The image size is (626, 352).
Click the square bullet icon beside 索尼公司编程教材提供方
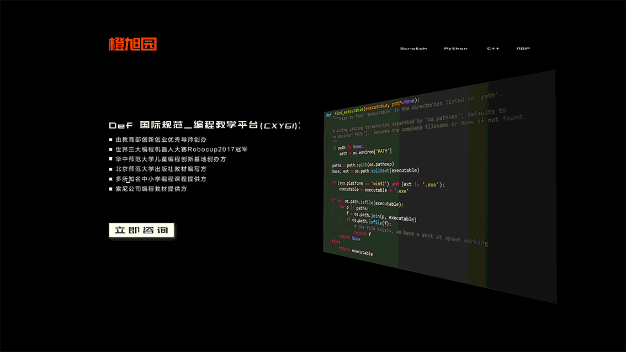click(x=110, y=189)
